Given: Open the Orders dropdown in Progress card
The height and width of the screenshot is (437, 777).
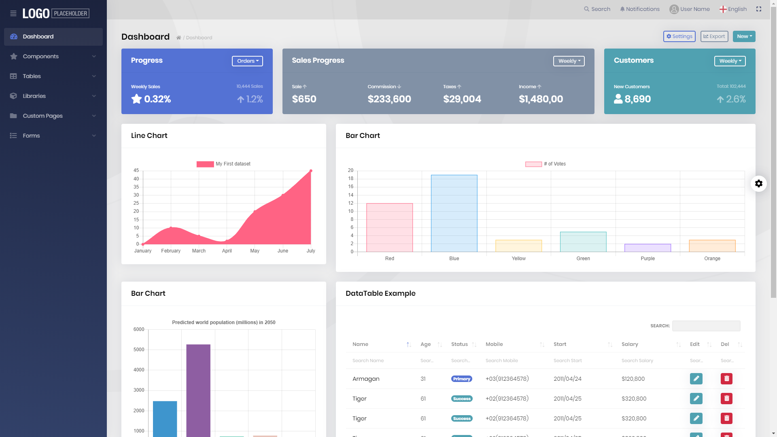Looking at the screenshot, I should coord(247,61).
